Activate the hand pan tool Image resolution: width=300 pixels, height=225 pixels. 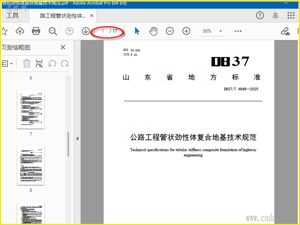pos(153,31)
